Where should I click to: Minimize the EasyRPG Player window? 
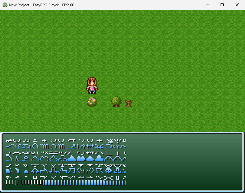(x=207, y=5)
